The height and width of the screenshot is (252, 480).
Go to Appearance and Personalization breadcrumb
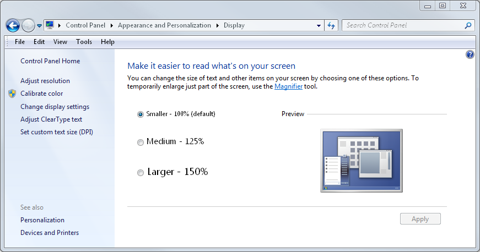(164, 25)
